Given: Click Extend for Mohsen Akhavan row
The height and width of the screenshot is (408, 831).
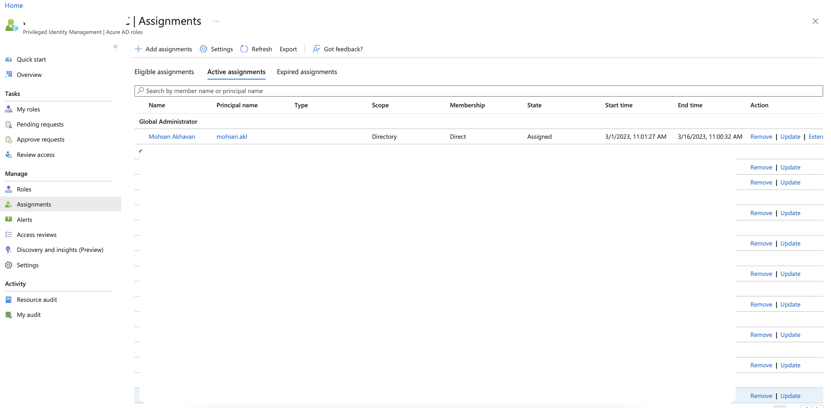Looking at the screenshot, I should pos(816,137).
